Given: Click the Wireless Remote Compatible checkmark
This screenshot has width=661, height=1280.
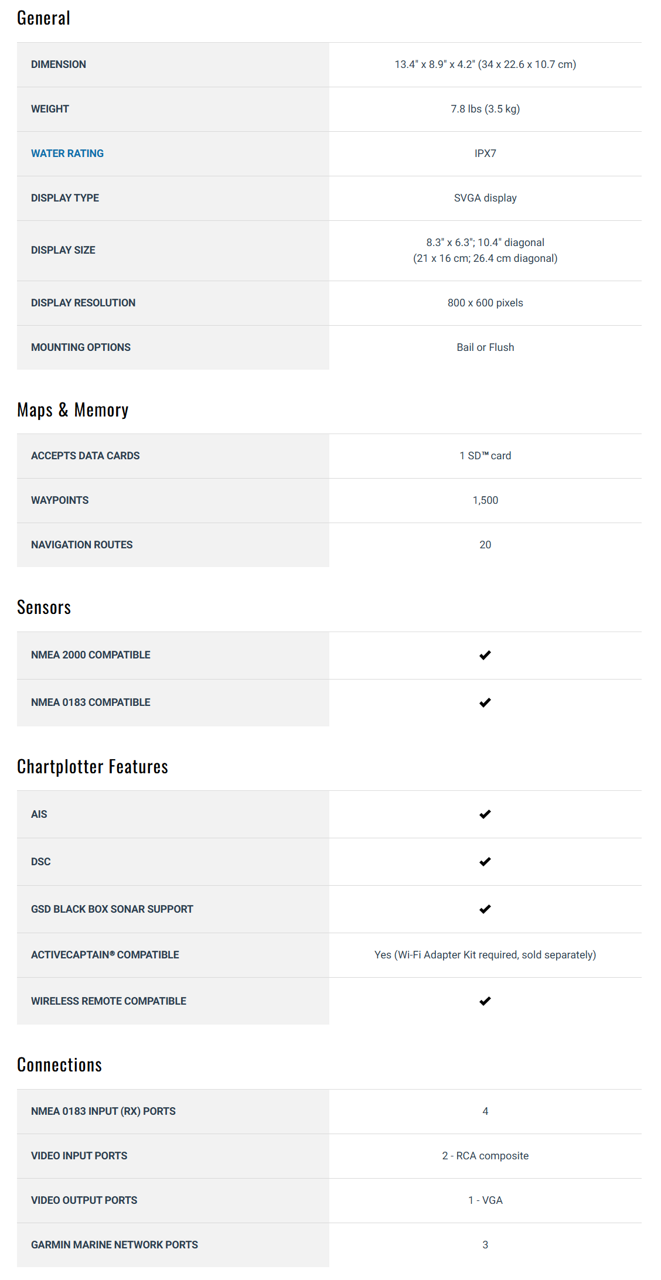Looking at the screenshot, I should 485,1001.
